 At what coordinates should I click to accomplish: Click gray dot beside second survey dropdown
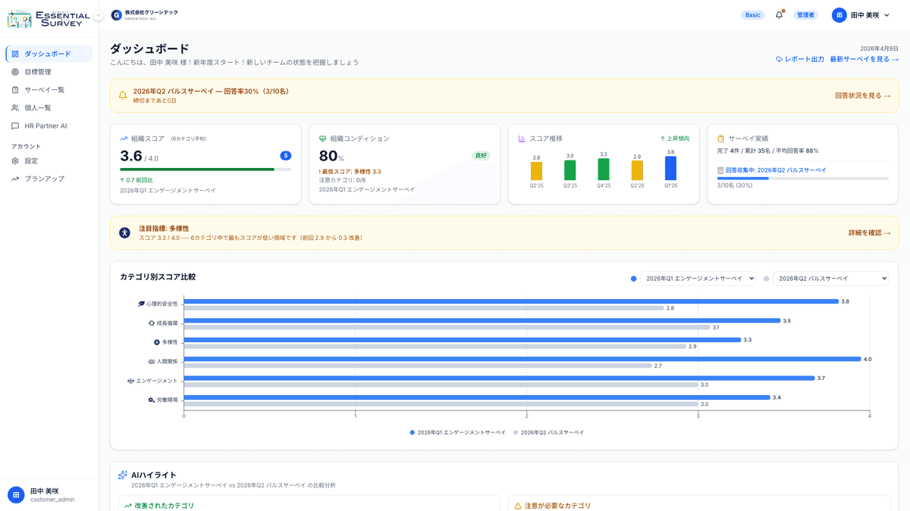pos(767,279)
